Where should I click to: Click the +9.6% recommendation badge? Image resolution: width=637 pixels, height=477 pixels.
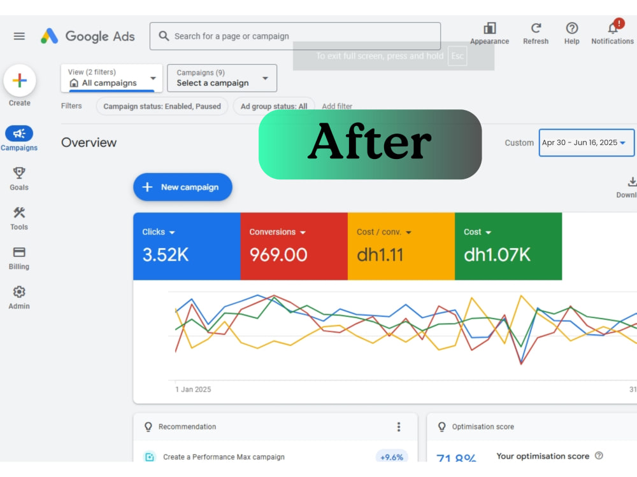pyautogui.click(x=392, y=456)
